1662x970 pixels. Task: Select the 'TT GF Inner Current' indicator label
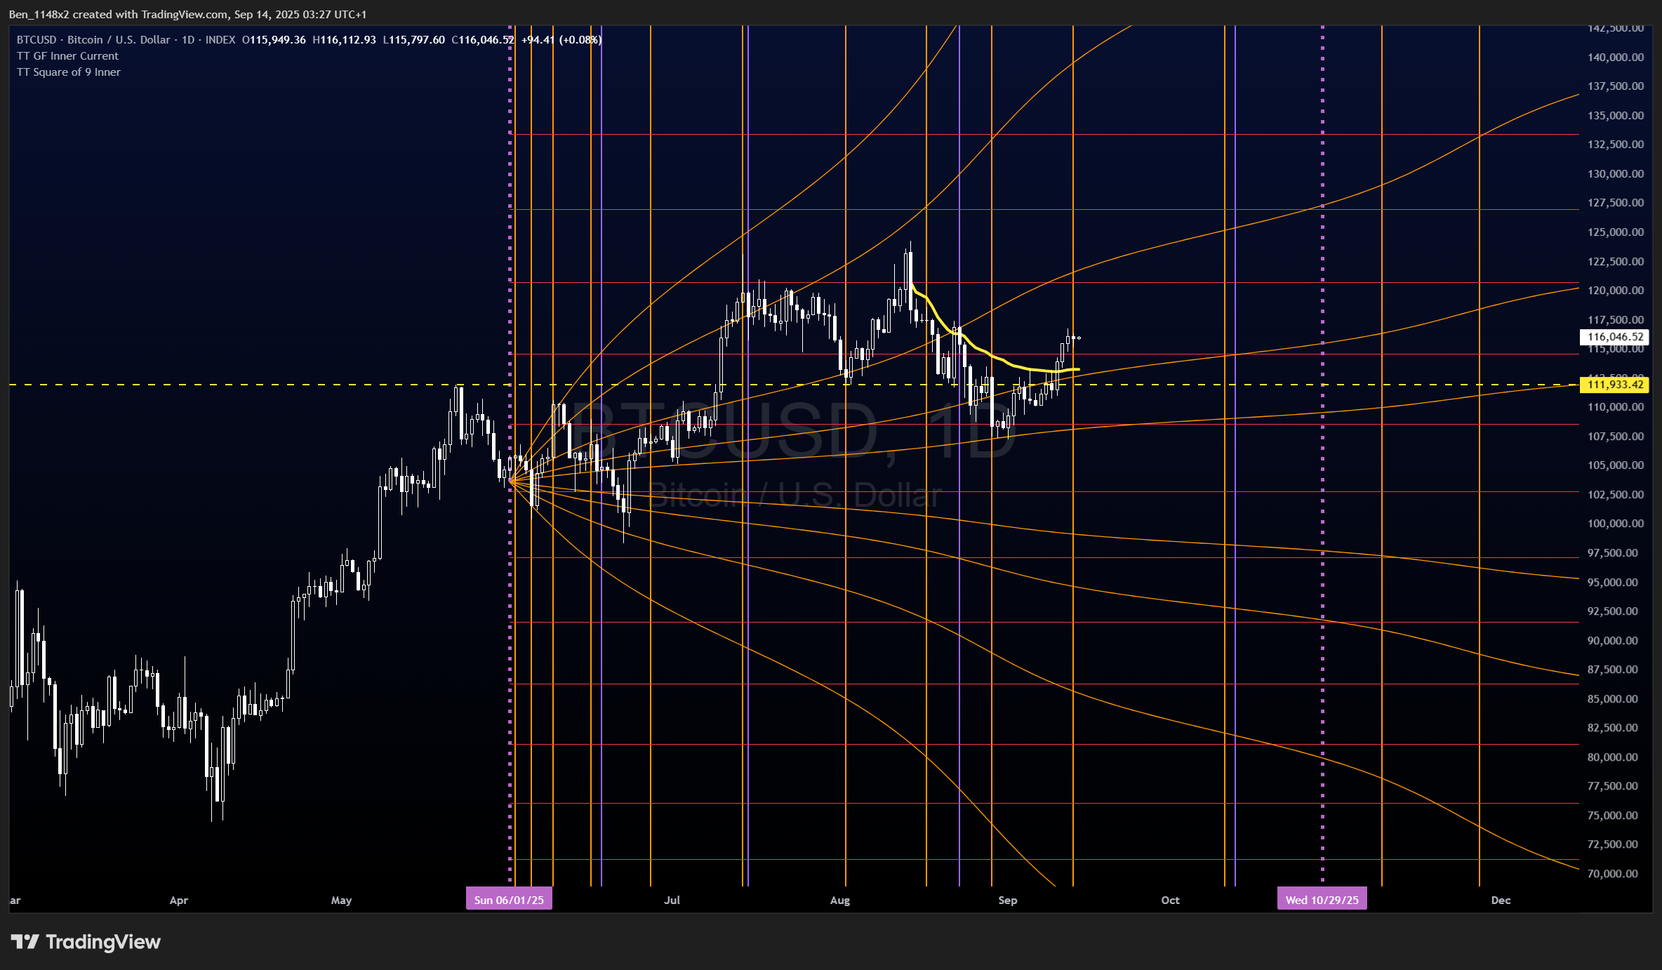68,56
